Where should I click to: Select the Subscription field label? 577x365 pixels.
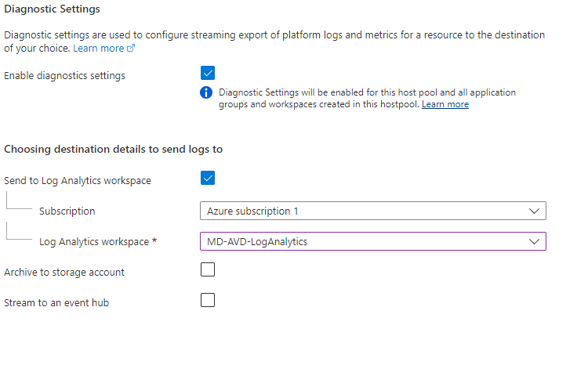point(67,211)
